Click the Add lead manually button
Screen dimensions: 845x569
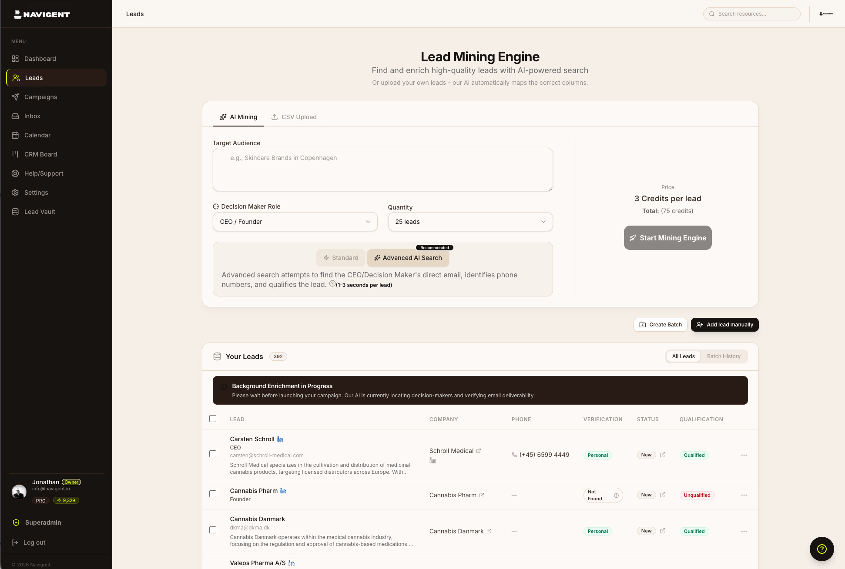(724, 325)
